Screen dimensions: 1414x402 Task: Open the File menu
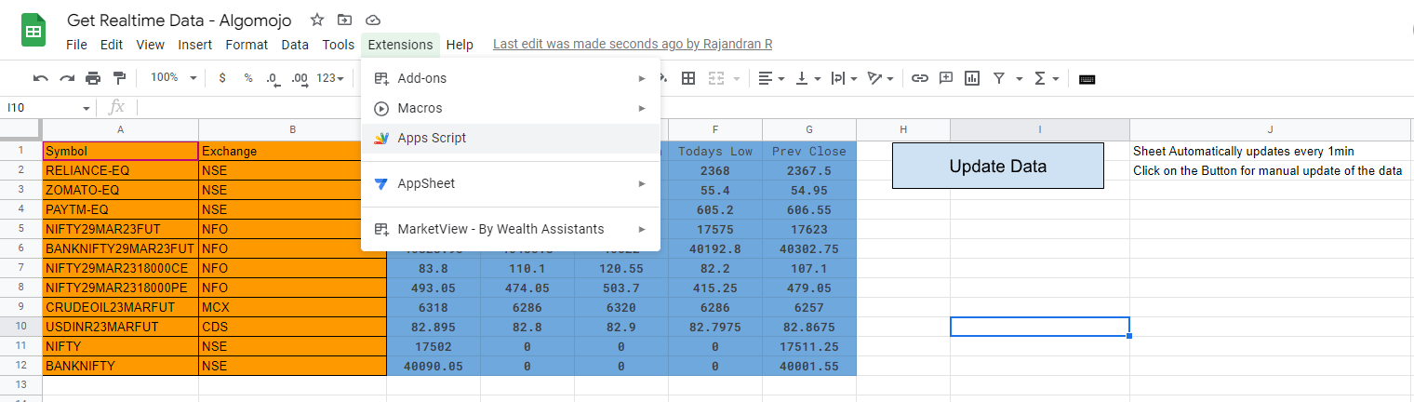coord(76,45)
